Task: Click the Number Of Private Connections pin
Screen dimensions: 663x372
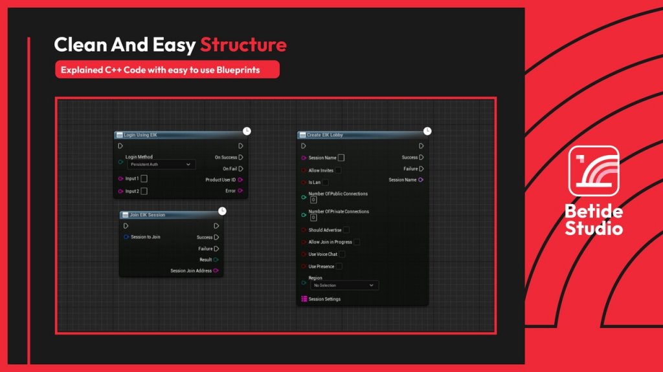Action: pos(304,214)
